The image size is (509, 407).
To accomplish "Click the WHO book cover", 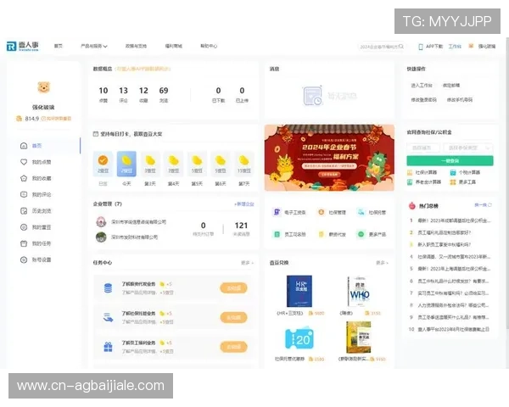I will click(x=358, y=291).
